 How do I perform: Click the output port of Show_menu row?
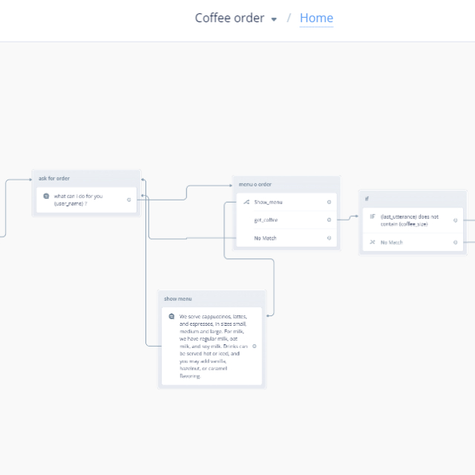[329, 202]
